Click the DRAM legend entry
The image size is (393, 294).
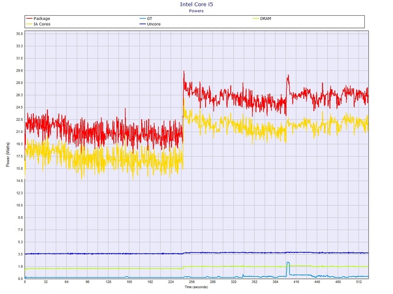(262, 19)
